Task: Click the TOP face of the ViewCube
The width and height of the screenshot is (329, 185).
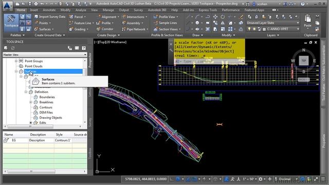Action: point(304,61)
